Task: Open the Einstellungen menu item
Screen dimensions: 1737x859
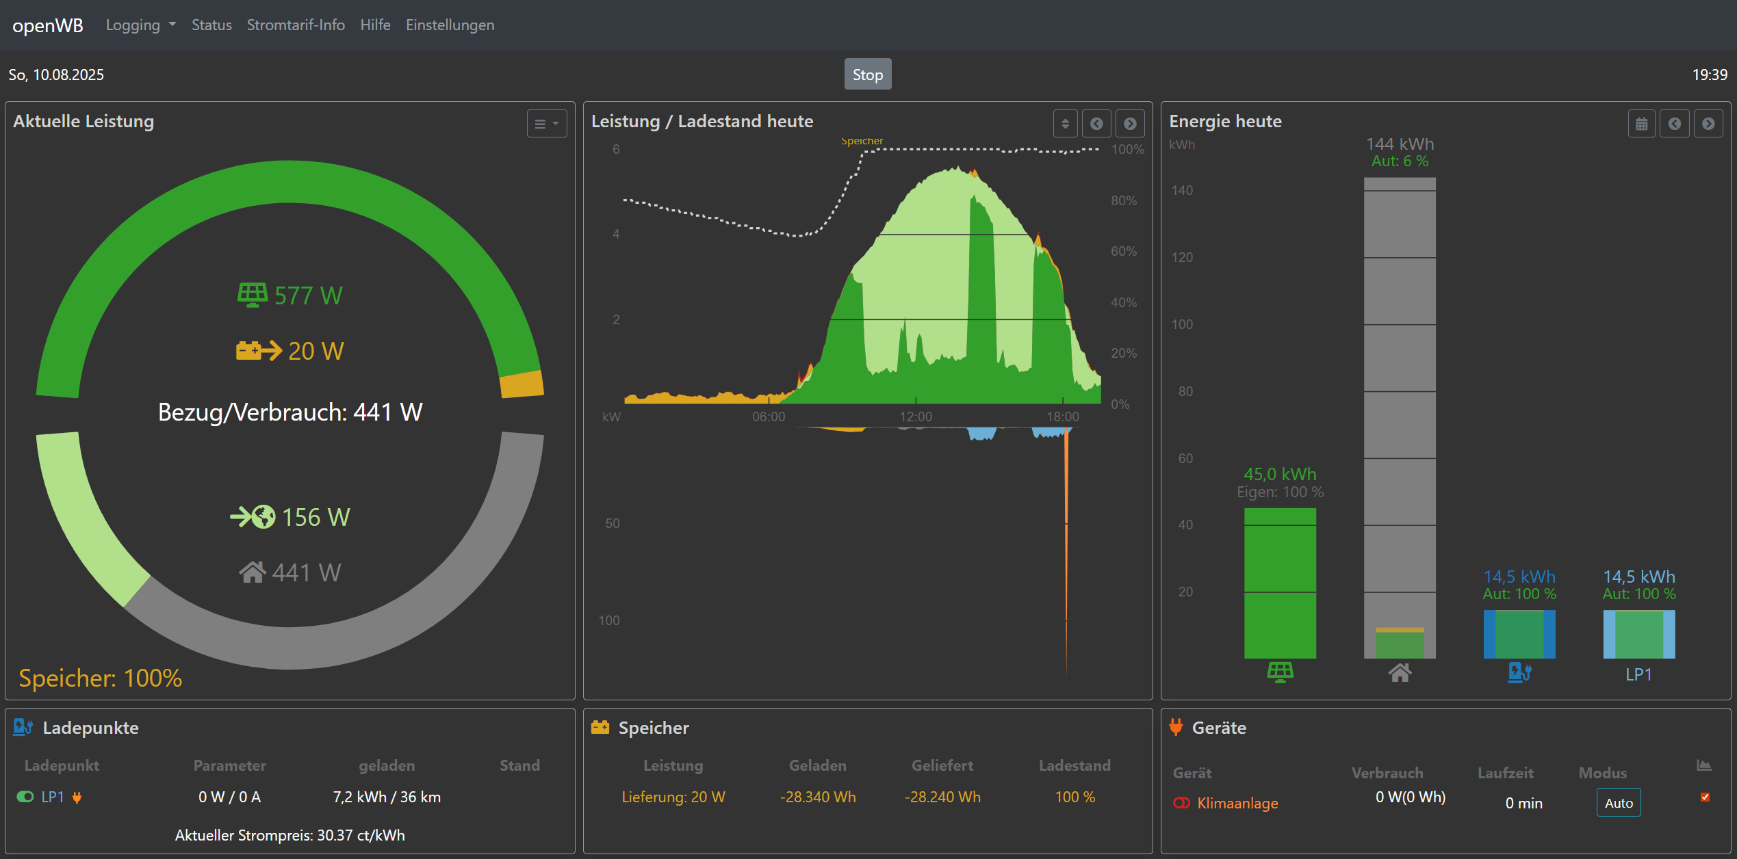Action: [450, 25]
